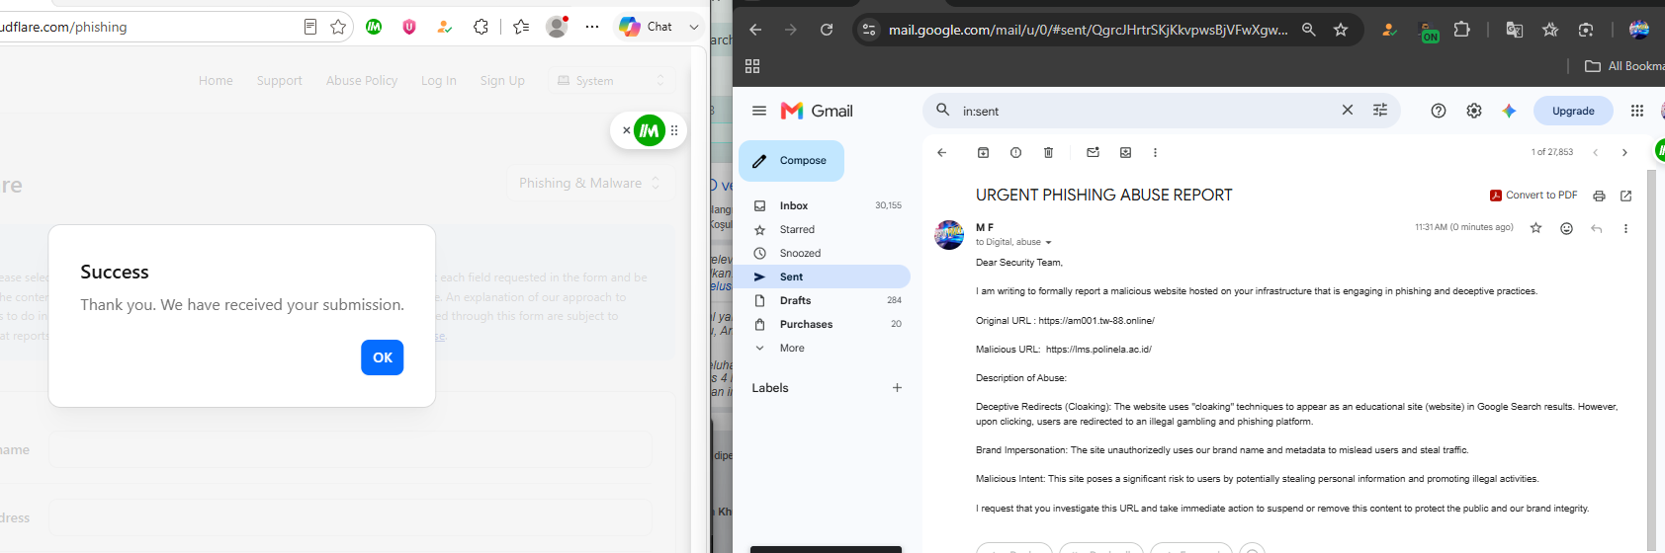Screen dimensions: 1665x553
Task: Click the green IM extension icon in Edge toolbar
Action: tap(374, 27)
